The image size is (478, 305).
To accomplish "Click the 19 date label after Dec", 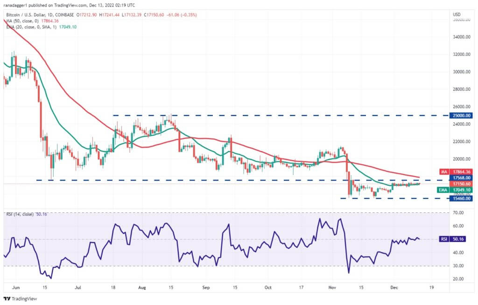I will point(431,287).
